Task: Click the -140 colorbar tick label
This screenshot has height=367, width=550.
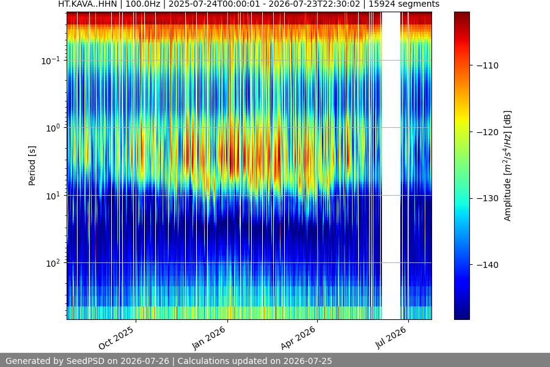Action: coord(488,265)
